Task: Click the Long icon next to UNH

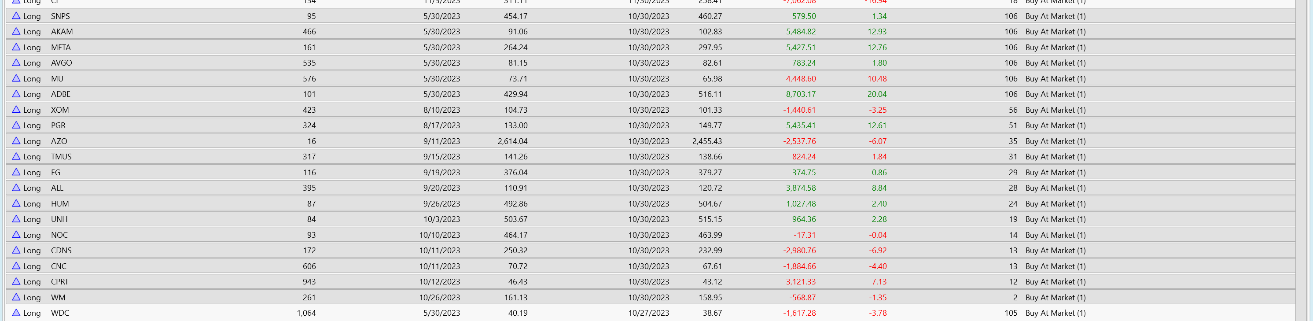Action: 16,218
